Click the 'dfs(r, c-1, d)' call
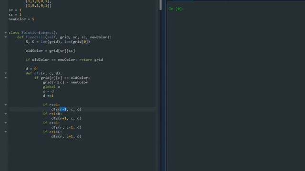305x171 pixels. [66, 127]
